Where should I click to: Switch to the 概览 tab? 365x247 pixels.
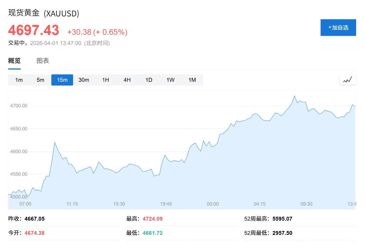[x=14, y=61]
